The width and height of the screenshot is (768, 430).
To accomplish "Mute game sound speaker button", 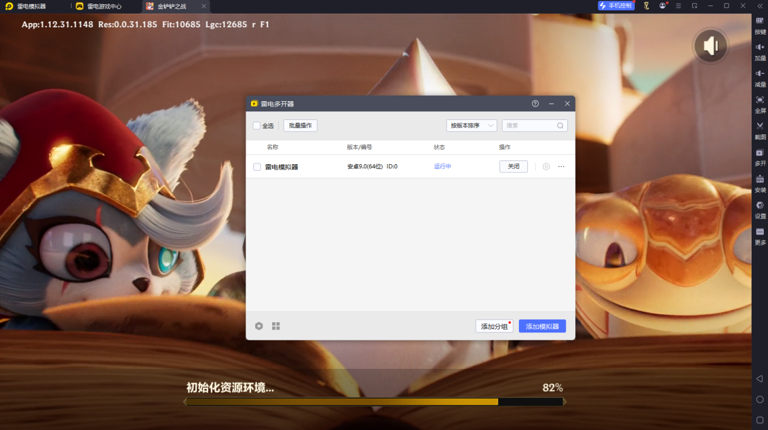I will (710, 46).
